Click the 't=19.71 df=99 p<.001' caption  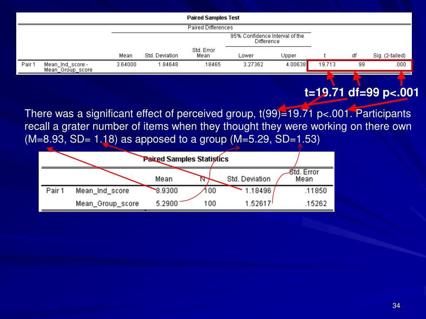(x=362, y=93)
